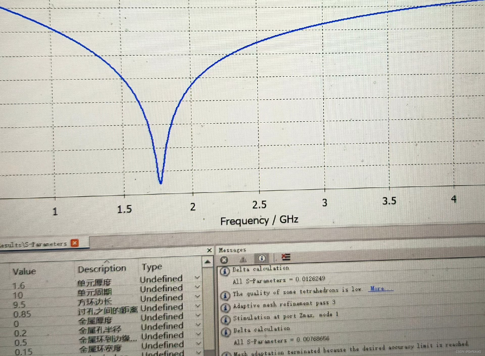Click info icon beside first Delta calculation
485x356 pixels.
[225, 271]
